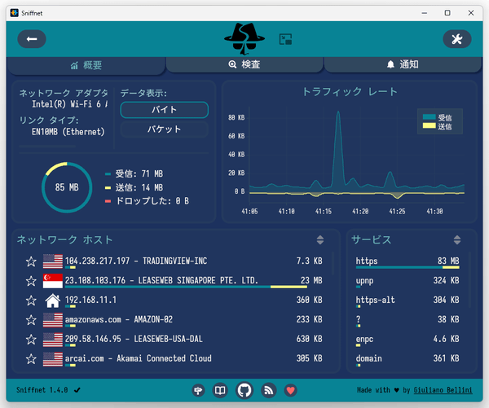Select the enpc service row
The height and width of the screenshot is (408, 489).
pyautogui.click(x=407, y=340)
